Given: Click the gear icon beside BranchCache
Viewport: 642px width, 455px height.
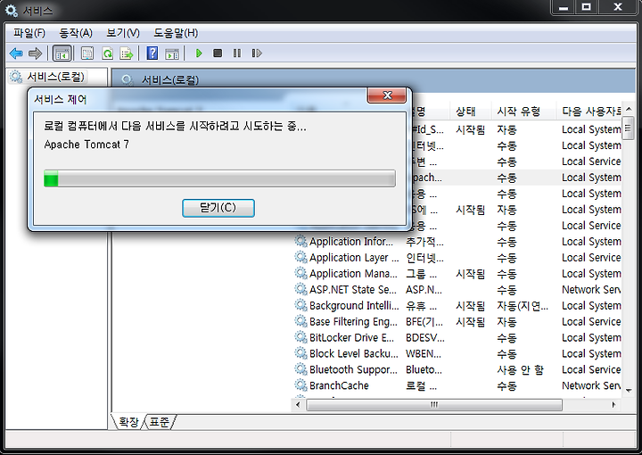Looking at the screenshot, I should click(301, 385).
